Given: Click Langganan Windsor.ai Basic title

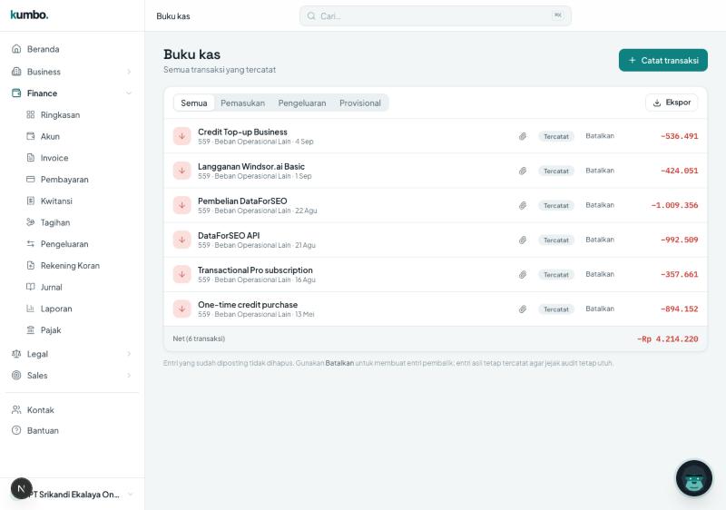Looking at the screenshot, I should tap(251, 166).
